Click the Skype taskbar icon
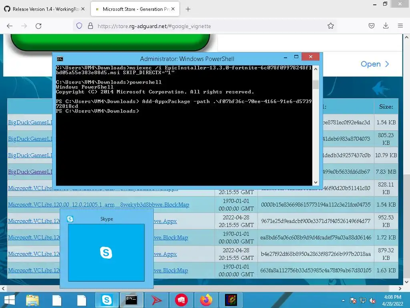The image size is (410, 308). 107,300
